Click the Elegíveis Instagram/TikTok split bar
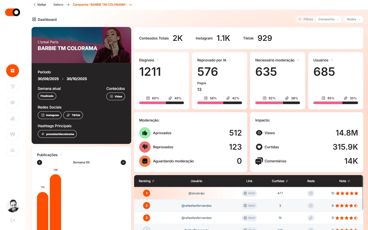This screenshot has height=230, width=368. [161, 103]
